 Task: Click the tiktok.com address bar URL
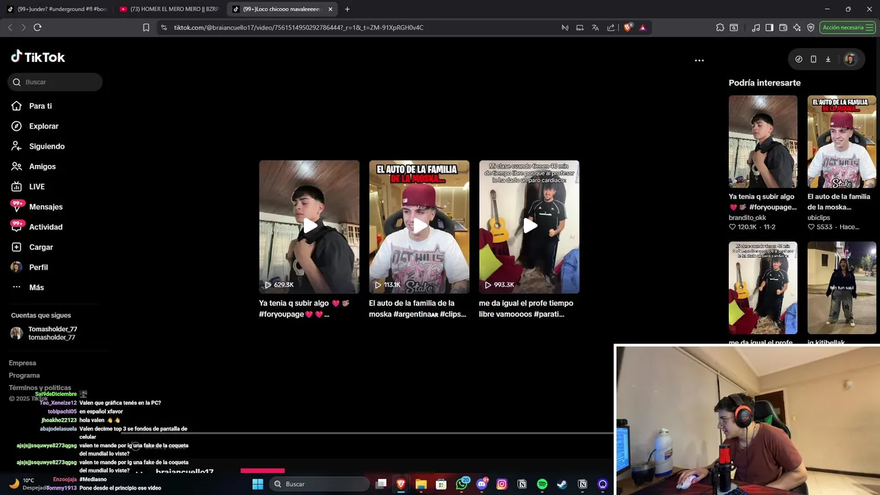tap(298, 27)
